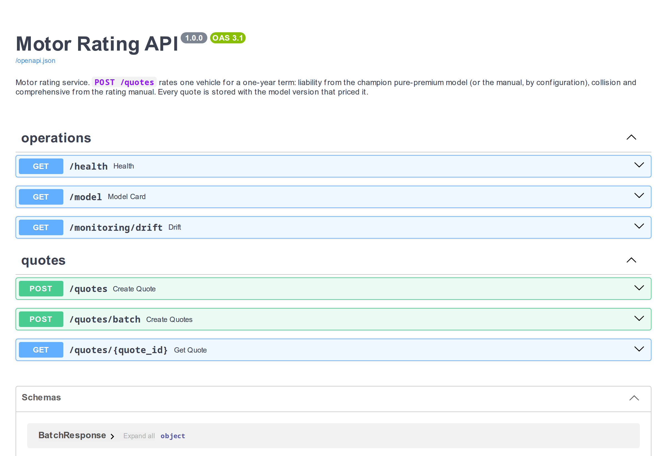Open the /quotes/{quote_id} endpoint path

pos(119,350)
